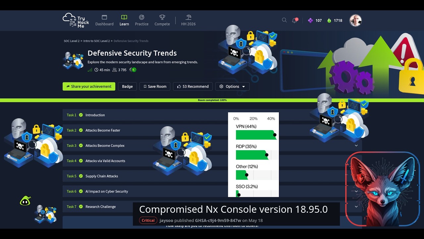The width and height of the screenshot is (424, 239).
Task: Click Task 4 completed checkmark icon
Action: click(81, 161)
